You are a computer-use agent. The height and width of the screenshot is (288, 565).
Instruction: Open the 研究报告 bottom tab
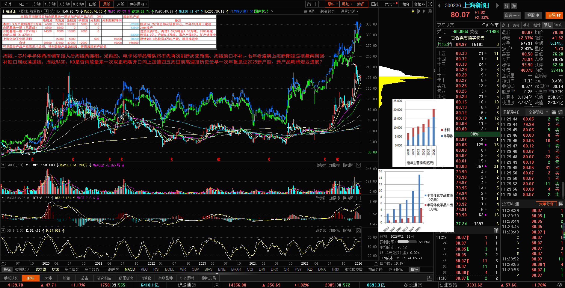pyautogui.click(x=104, y=278)
